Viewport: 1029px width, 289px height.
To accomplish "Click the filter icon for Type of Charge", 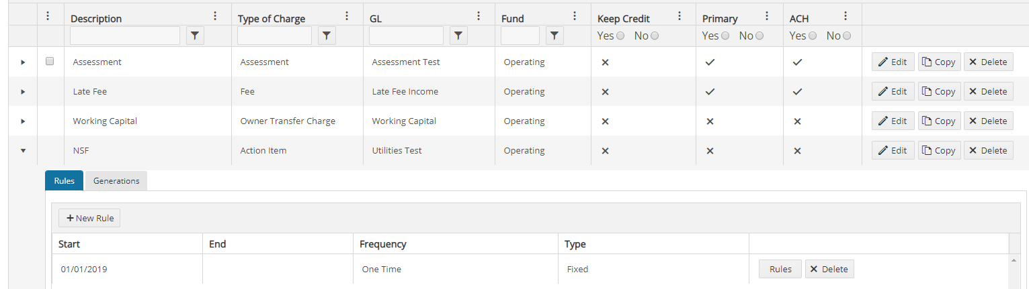I will [x=326, y=36].
